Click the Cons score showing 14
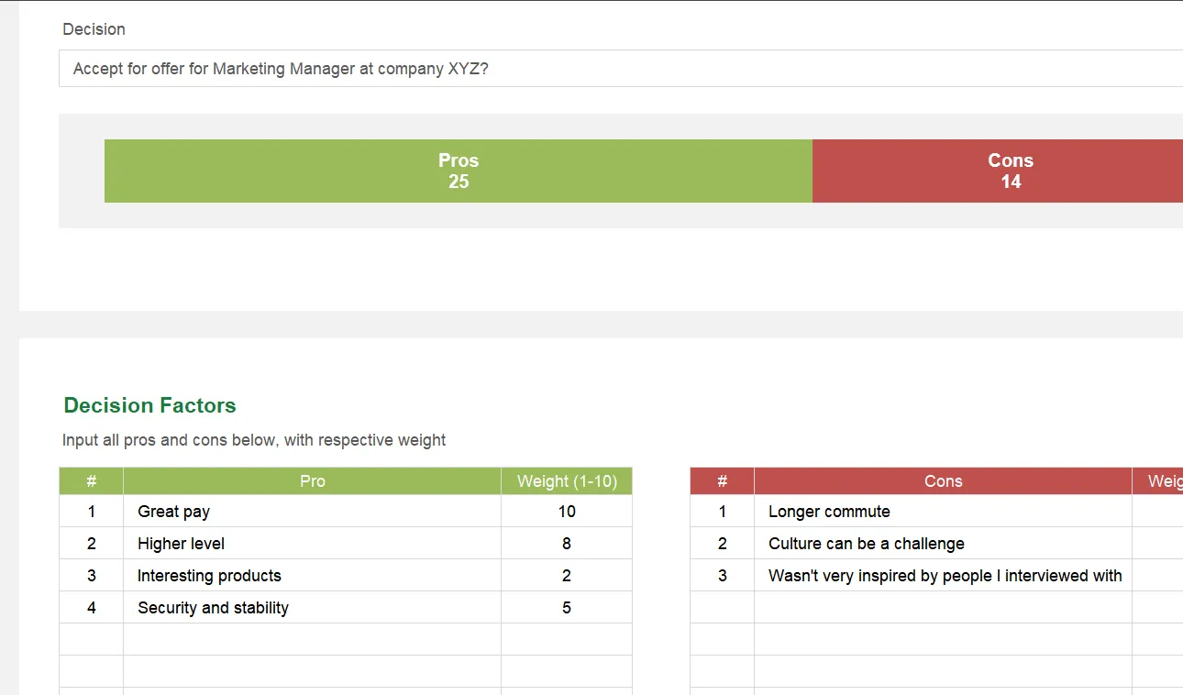 click(x=1011, y=182)
